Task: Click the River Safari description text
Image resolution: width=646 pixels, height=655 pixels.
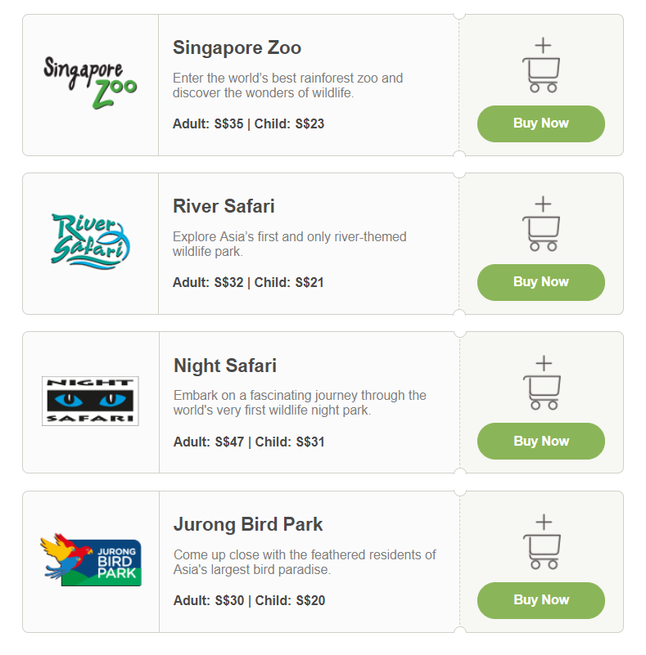Action: point(289,244)
